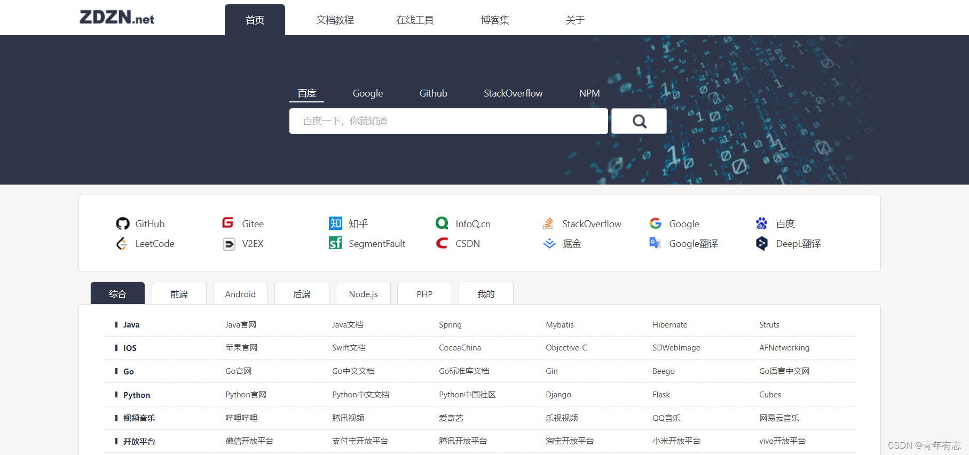
Task: Open the 文档教程 navigation item
Action: pos(335,20)
